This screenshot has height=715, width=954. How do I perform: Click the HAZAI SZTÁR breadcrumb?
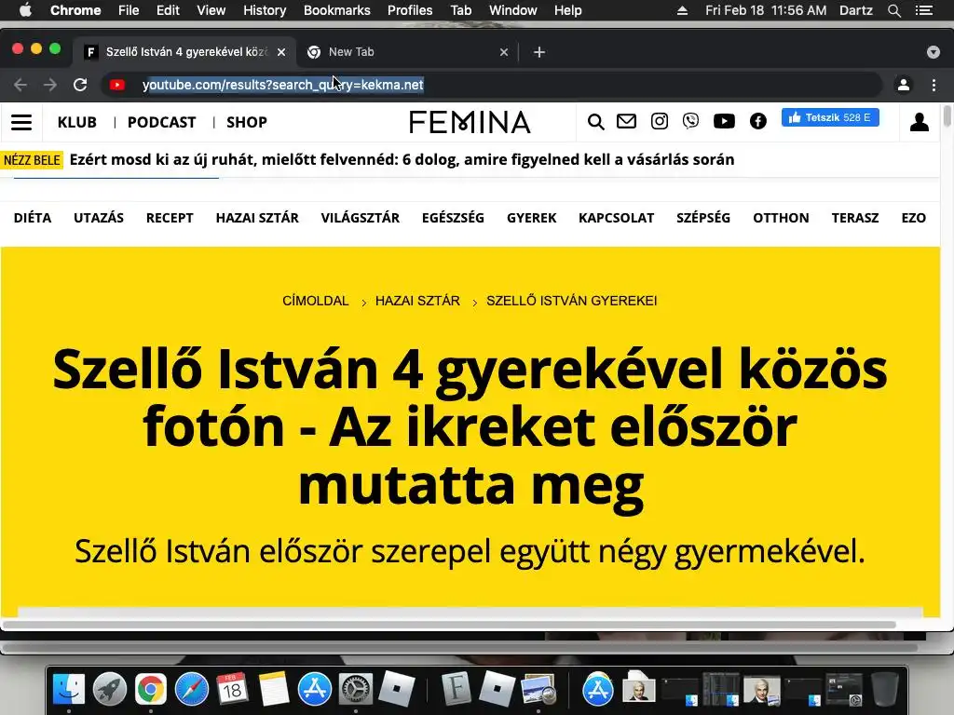(x=417, y=301)
